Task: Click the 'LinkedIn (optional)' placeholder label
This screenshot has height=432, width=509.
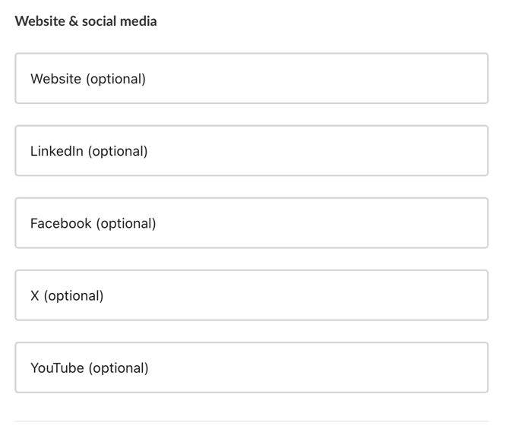Action: click(x=89, y=151)
